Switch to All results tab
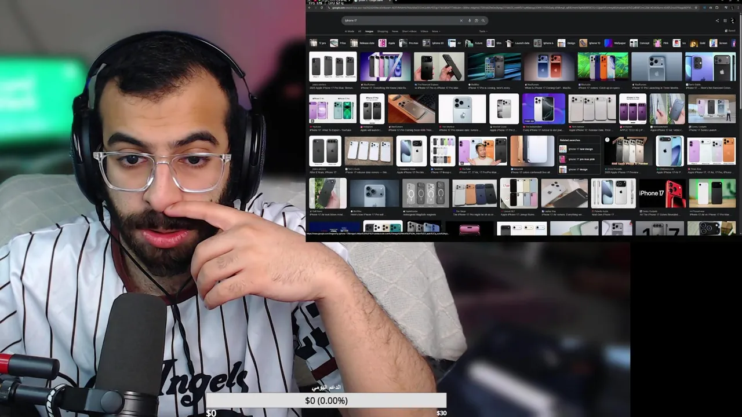Screen dimensions: 742x417 (x=359, y=31)
